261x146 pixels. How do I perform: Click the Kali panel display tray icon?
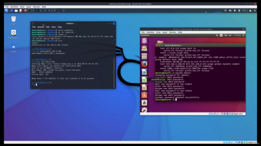tap(226, 11)
